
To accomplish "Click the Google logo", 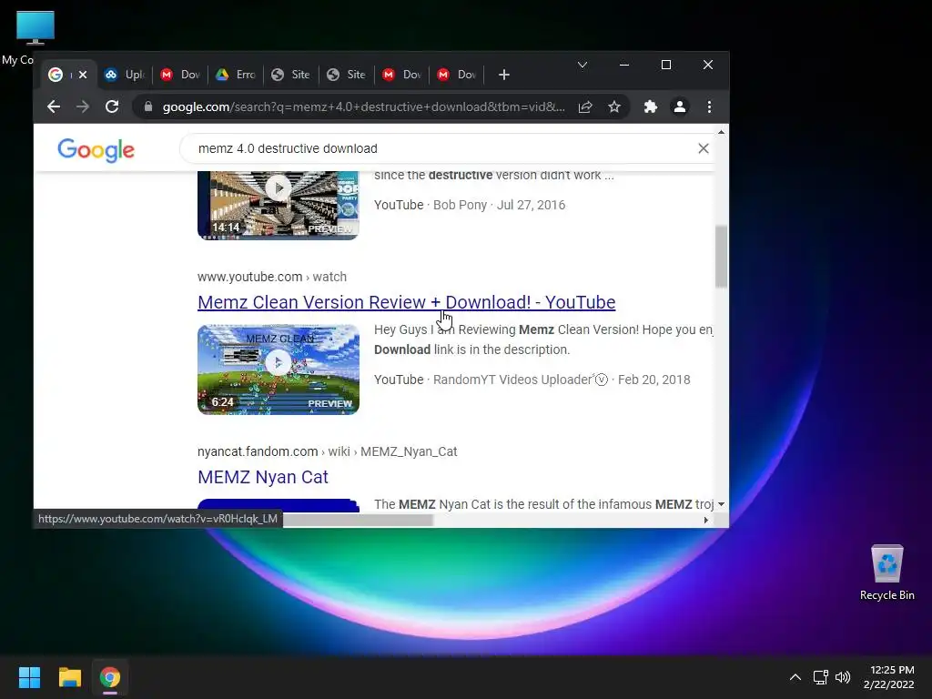I will [x=96, y=150].
